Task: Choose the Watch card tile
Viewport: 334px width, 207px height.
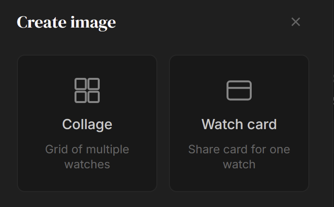Action: [239, 123]
